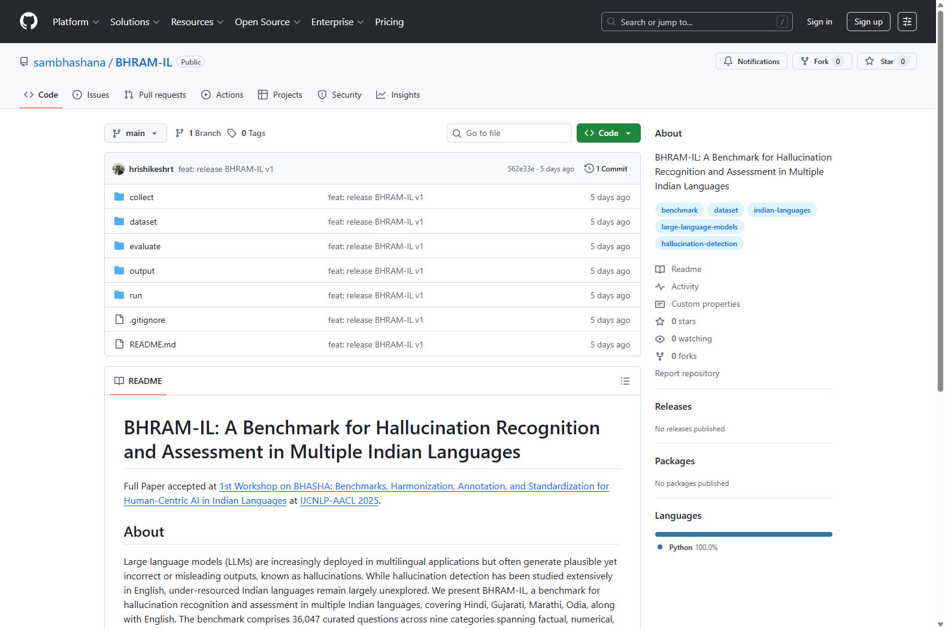Select the benchmark topic tag
This screenshot has width=945, height=629.
680,210
